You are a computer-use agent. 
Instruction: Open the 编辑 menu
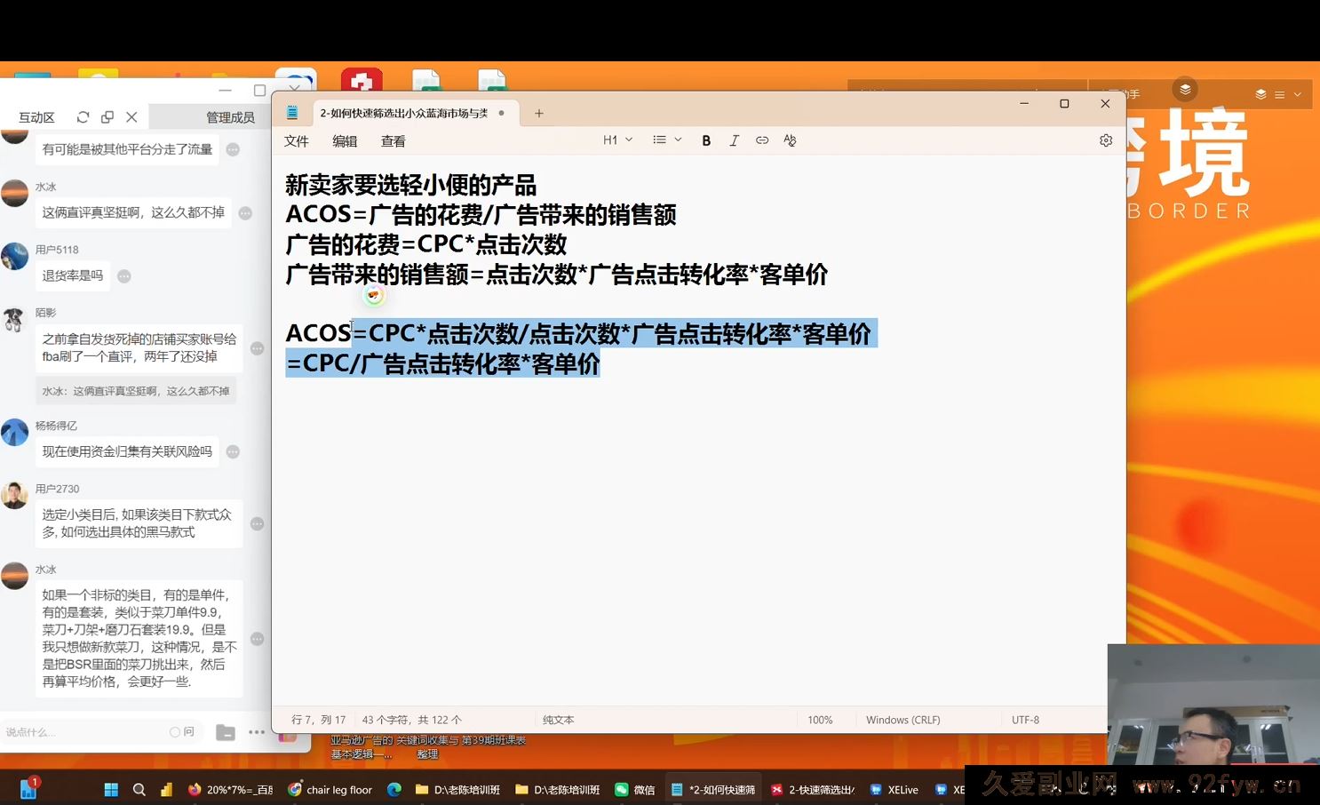click(345, 141)
